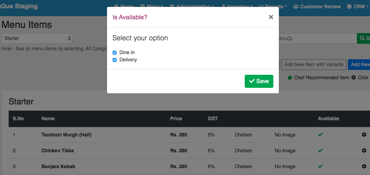Open the Customer Review page
Screen dimensions: 370x175
coord(317,7)
